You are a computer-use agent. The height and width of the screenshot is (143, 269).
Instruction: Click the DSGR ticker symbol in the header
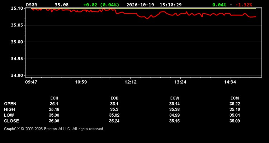coord(32,5)
